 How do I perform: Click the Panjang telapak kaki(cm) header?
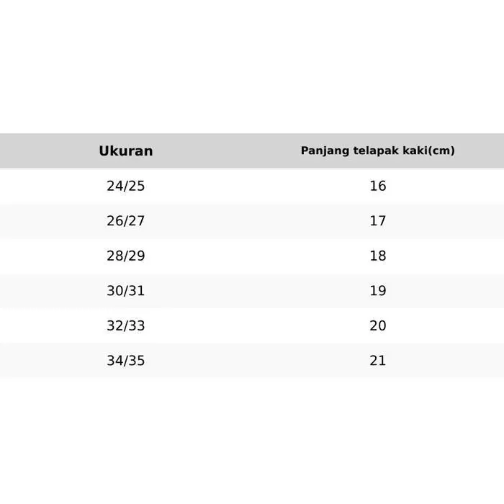(377, 151)
